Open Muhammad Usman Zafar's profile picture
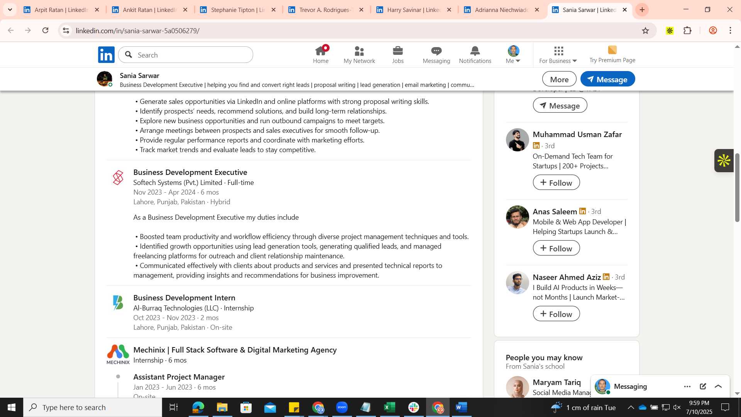This screenshot has width=741, height=417. coord(517,140)
